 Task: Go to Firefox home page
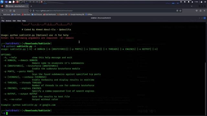[14, 11]
